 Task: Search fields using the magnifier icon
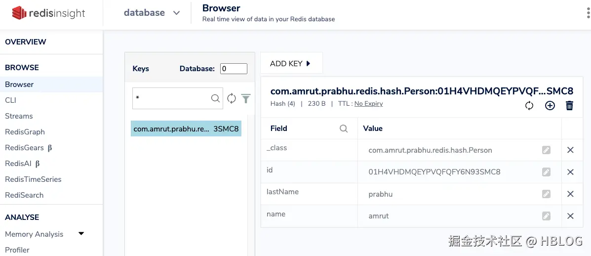tap(344, 128)
